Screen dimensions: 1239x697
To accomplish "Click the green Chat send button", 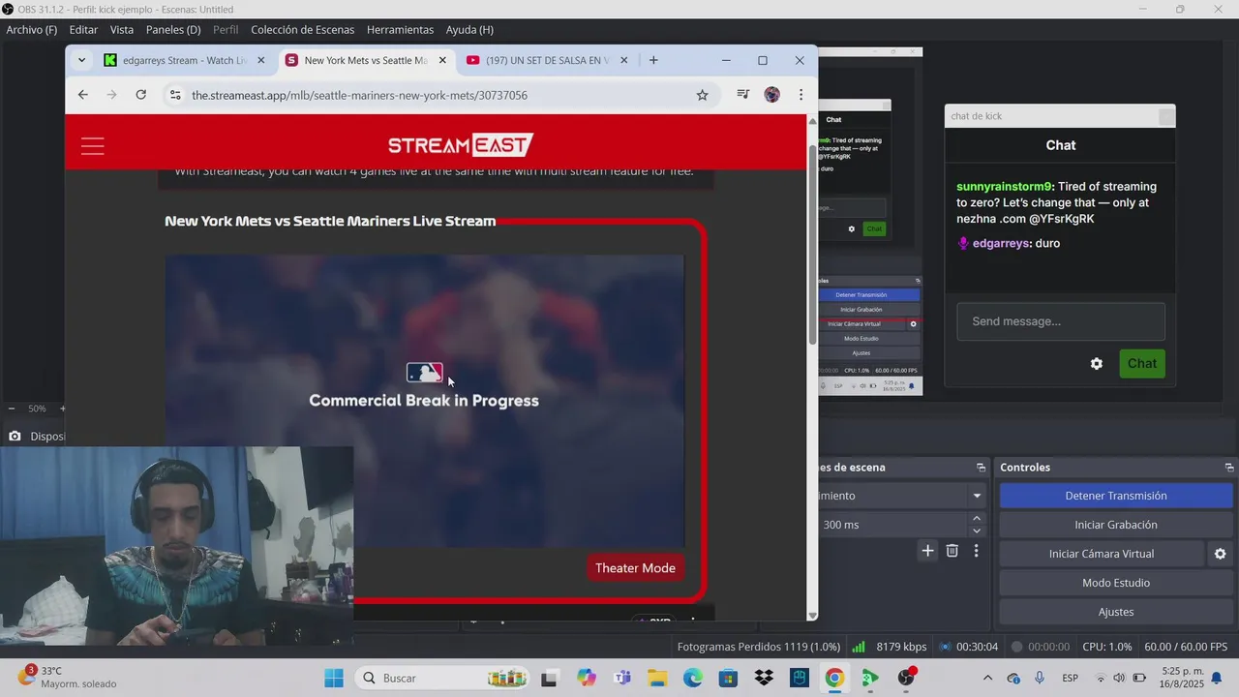I will click(x=1142, y=363).
